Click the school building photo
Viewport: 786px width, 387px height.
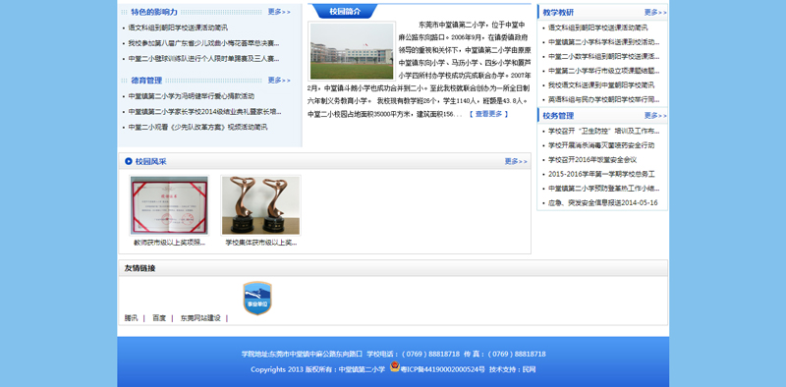point(352,51)
